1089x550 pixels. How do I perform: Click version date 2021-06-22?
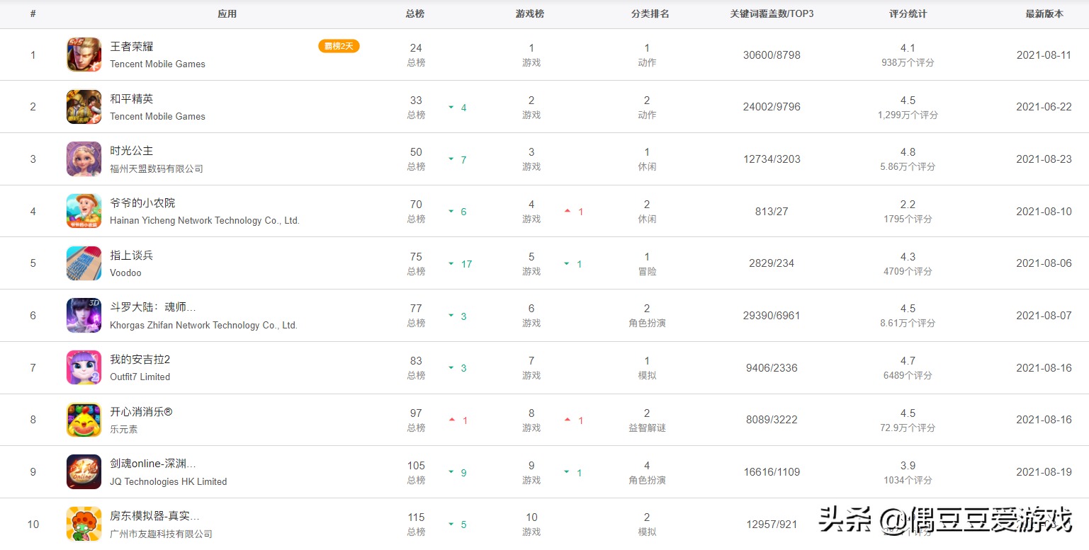coord(1044,107)
